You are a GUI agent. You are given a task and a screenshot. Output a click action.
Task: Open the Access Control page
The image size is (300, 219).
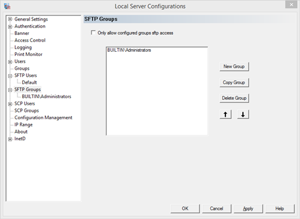click(30, 40)
